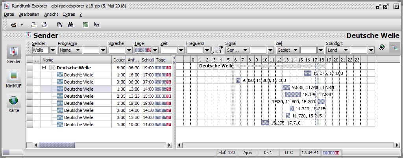
Task: Toggle the filter glasses icon beside Standort
Action: click(382, 47)
